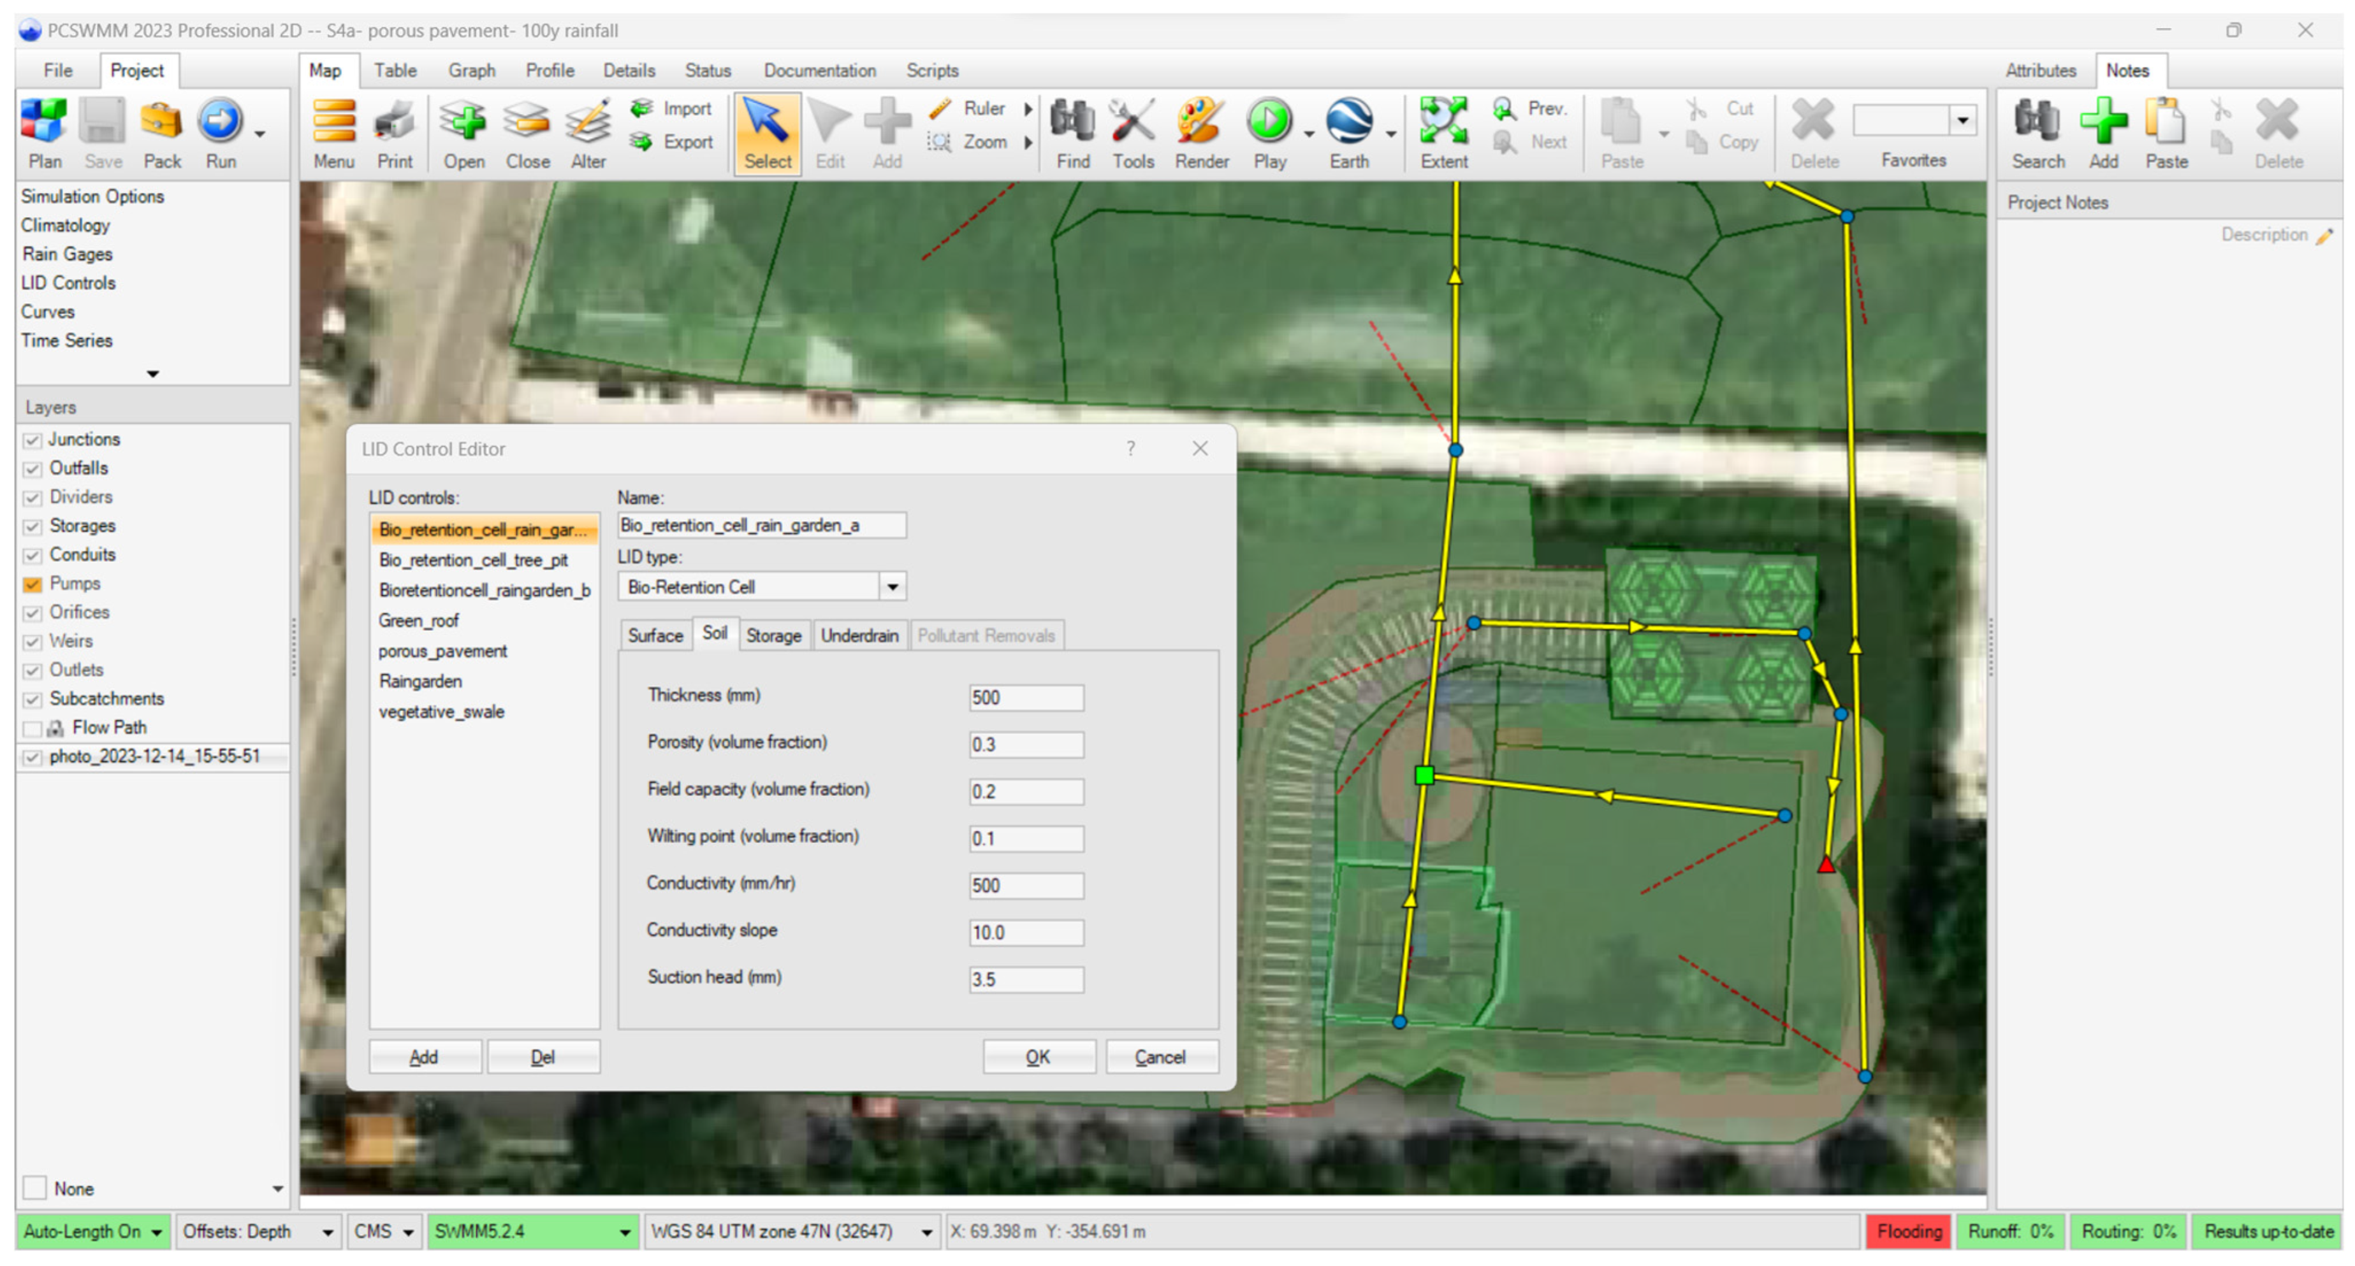Uncheck the Subcatchments layer checkbox

point(33,700)
